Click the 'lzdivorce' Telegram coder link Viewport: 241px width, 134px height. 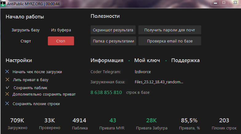coord(143,72)
